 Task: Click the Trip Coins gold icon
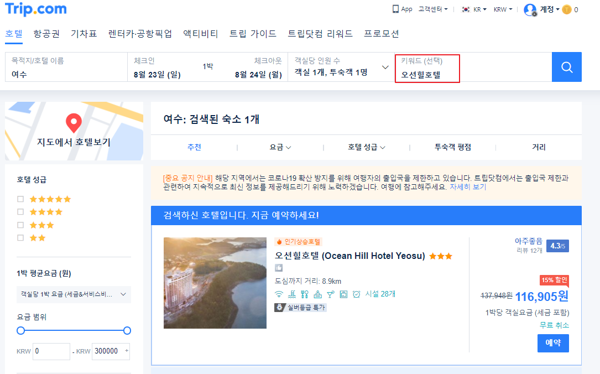(567, 9)
